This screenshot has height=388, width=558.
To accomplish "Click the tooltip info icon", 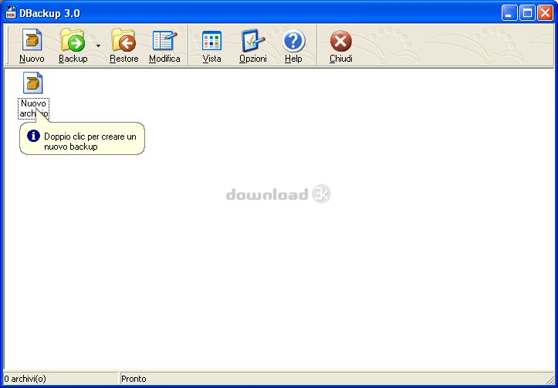I will tap(33, 136).
